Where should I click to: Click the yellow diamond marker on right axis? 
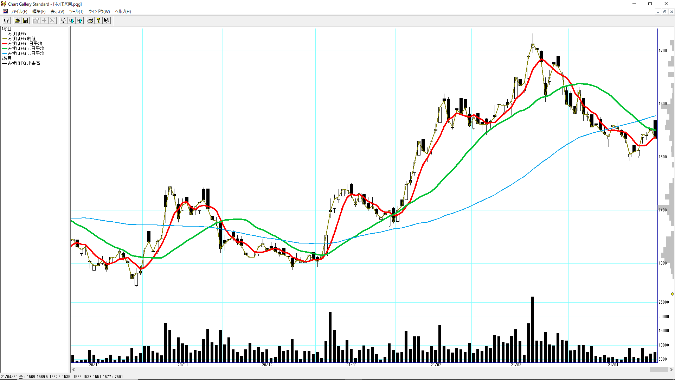[672, 294]
